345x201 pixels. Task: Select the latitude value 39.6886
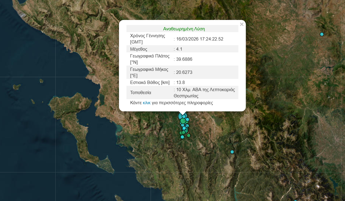coord(184,59)
